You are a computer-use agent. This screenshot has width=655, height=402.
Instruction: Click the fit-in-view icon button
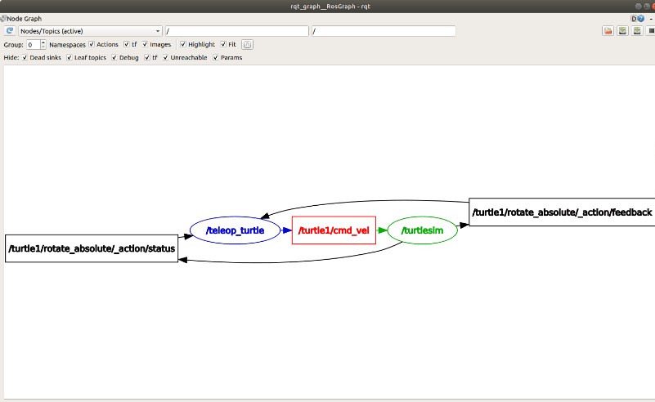(248, 45)
